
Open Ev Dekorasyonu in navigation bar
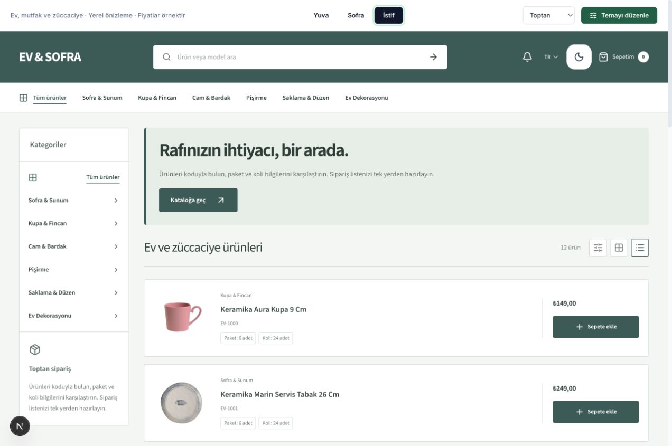click(367, 98)
